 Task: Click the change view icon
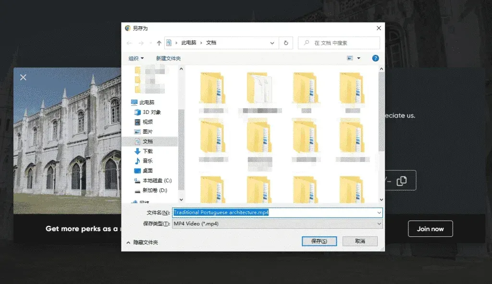coord(350,58)
